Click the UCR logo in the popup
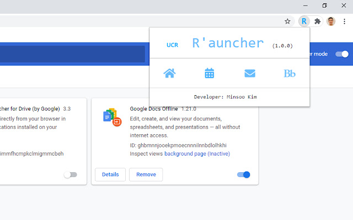This screenshot has width=353, height=220. pyautogui.click(x=172, y=45)
